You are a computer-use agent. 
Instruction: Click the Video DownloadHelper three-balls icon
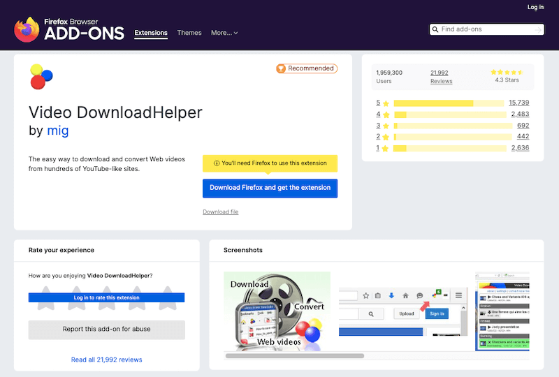41,77
